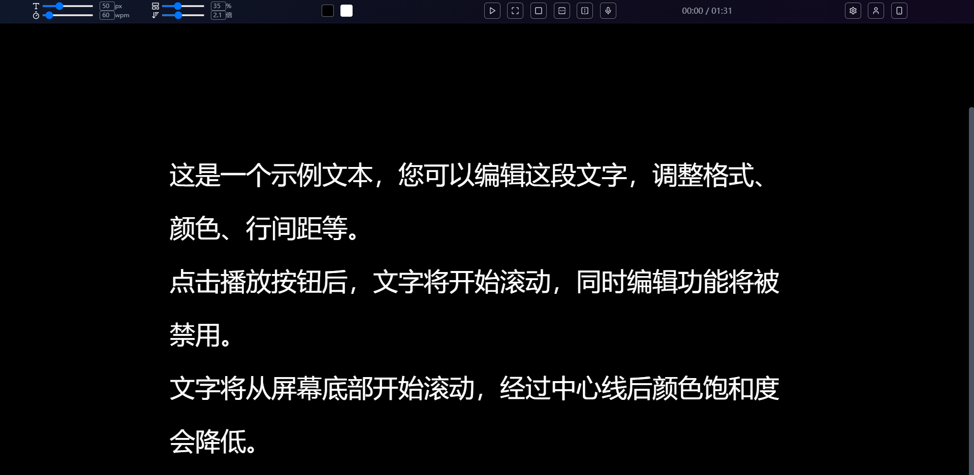
Task: Open the user account icon
Action: point(876,11)
